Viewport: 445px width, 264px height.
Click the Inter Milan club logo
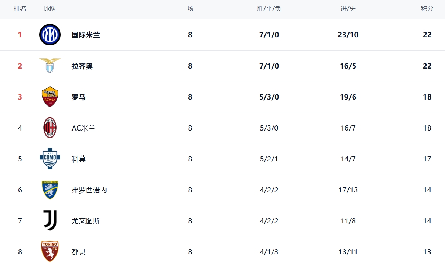[x=50, y=35]
